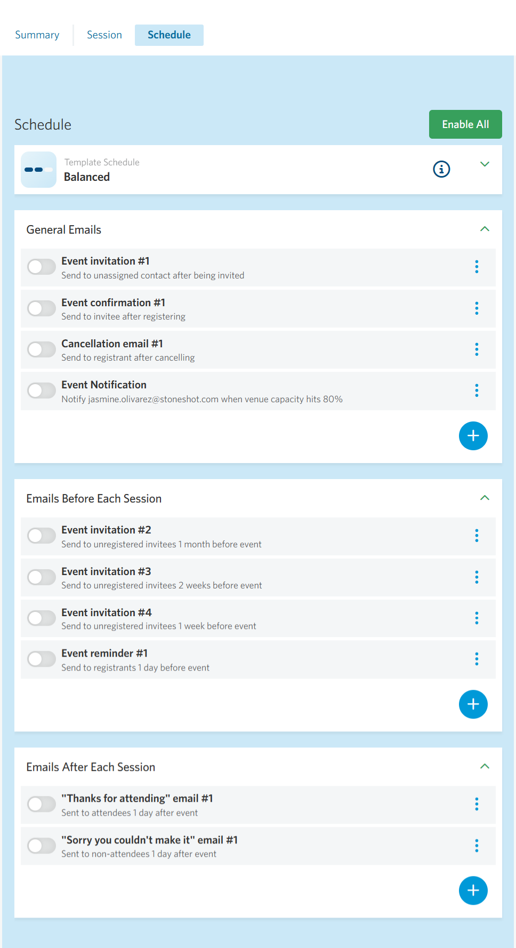The width and height of the screenshot is (516, 948).
Task: Open options menu for "Thanks for attending" email
Action: tap(477, 804)
